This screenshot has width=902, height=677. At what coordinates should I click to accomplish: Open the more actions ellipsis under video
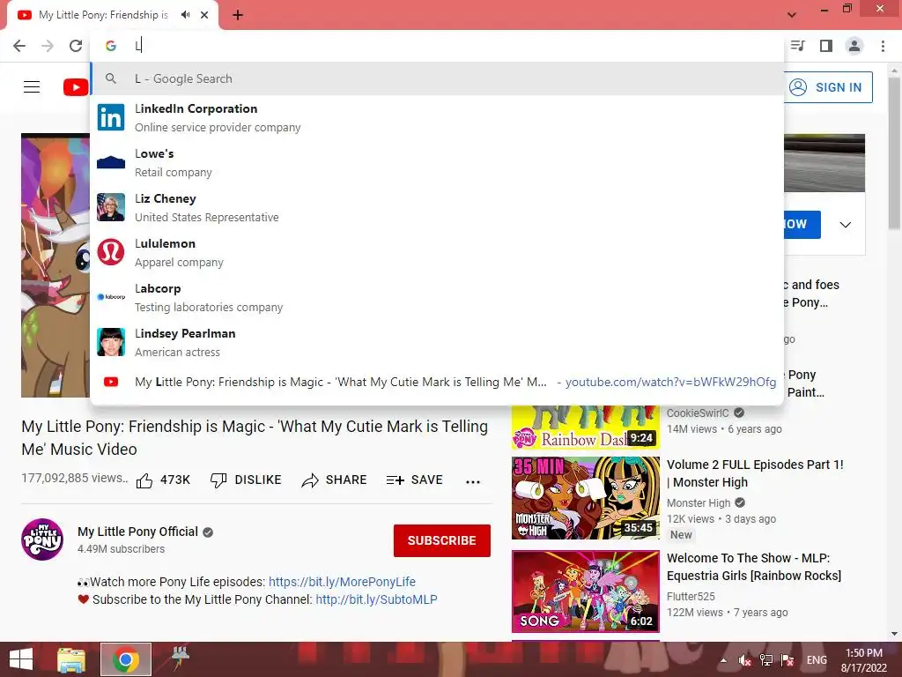pos(473,482)
